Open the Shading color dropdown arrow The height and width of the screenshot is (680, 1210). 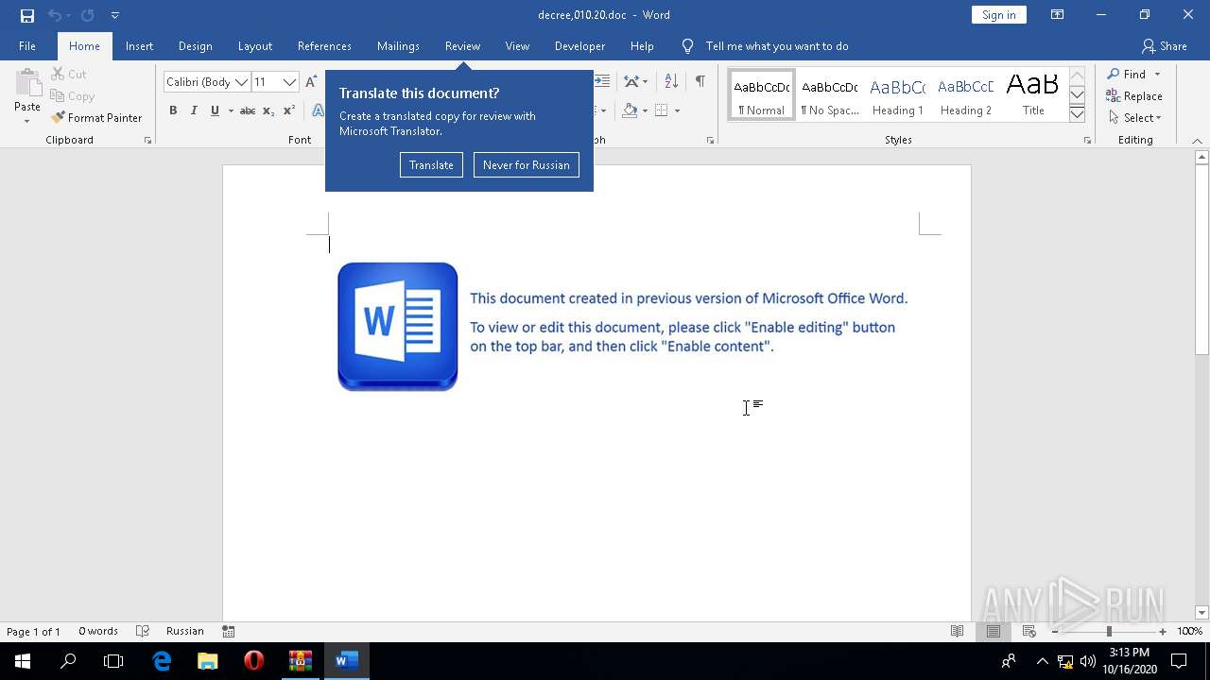pos(645,111)
